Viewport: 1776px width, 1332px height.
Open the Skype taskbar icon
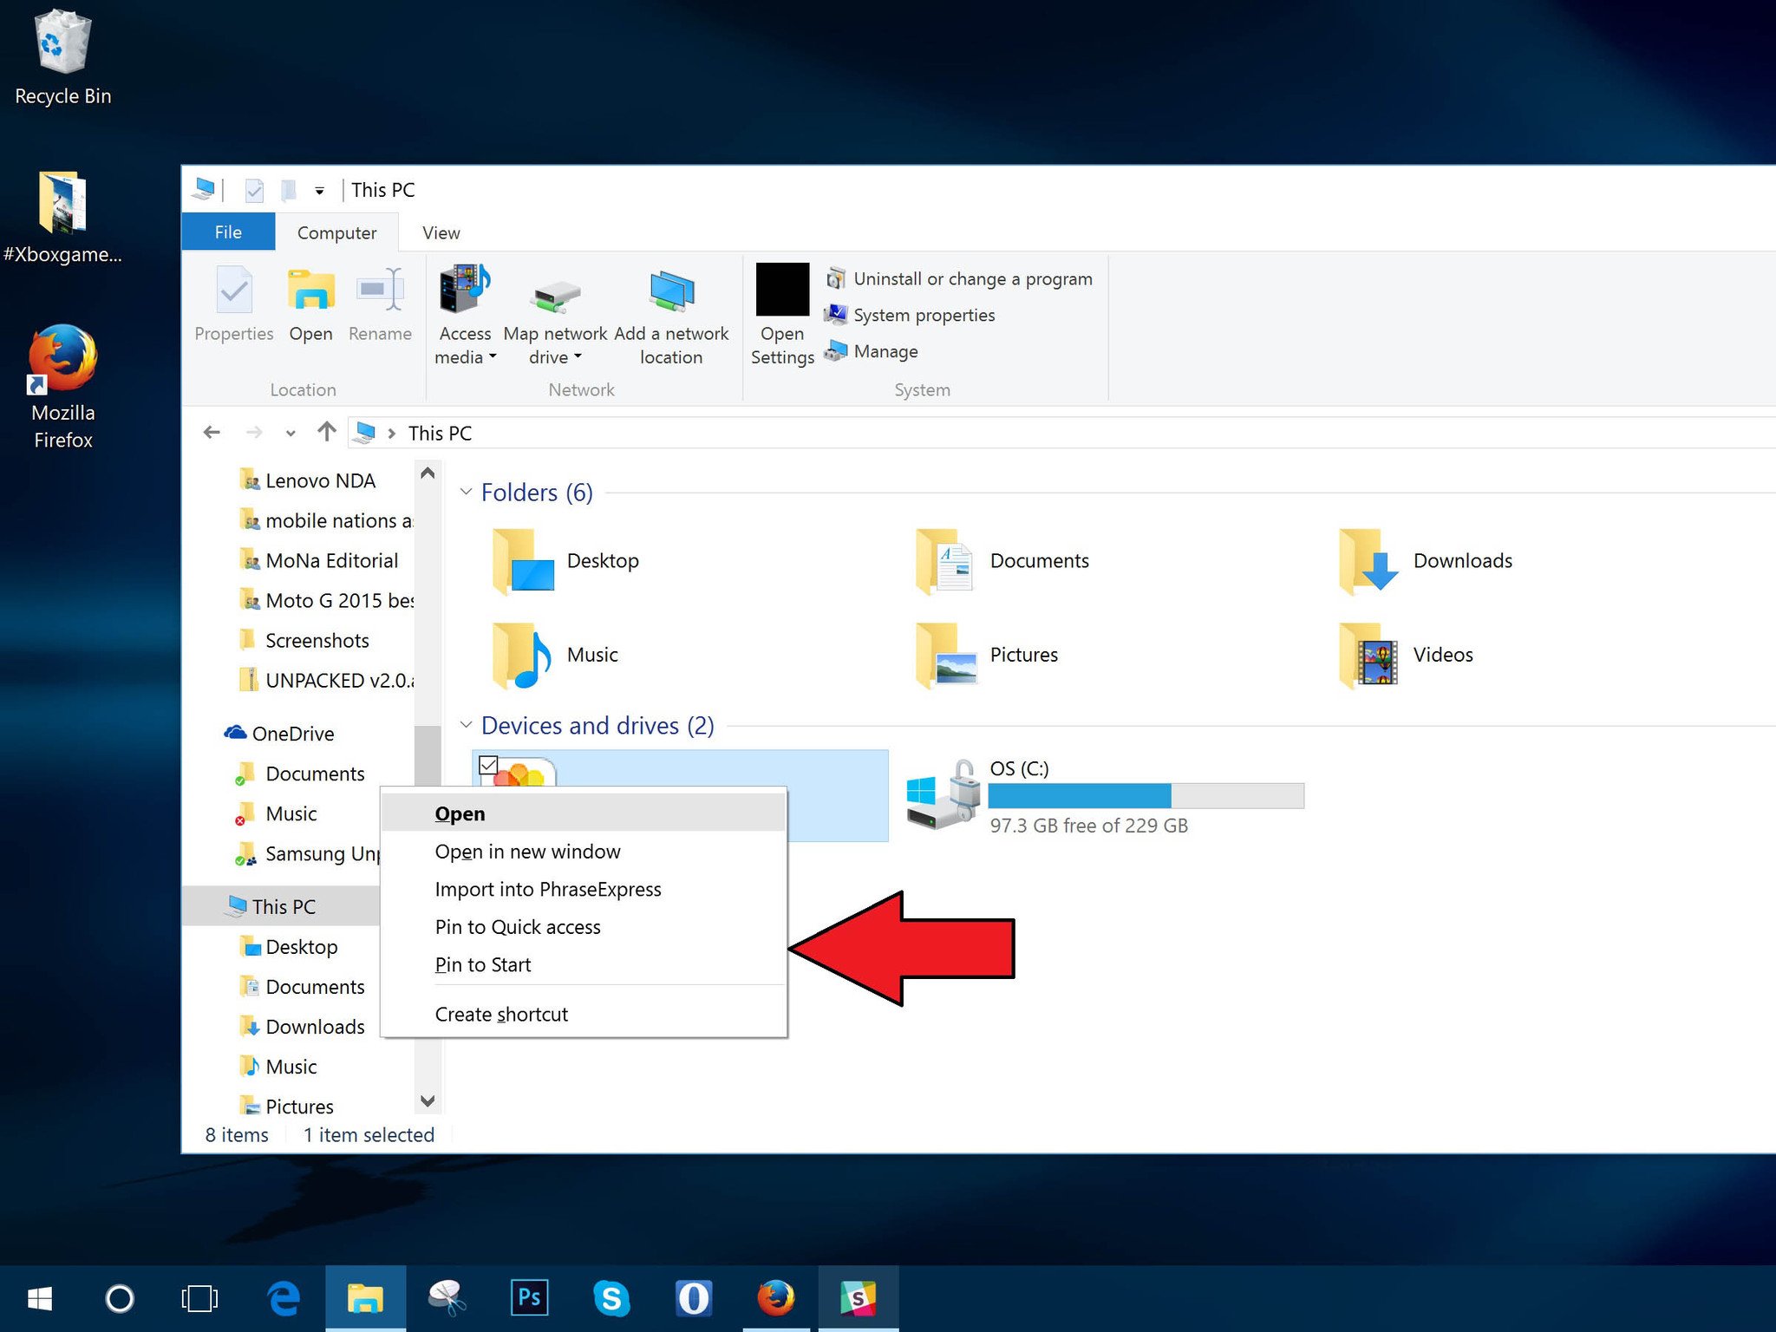click(x=610, y=1298)
